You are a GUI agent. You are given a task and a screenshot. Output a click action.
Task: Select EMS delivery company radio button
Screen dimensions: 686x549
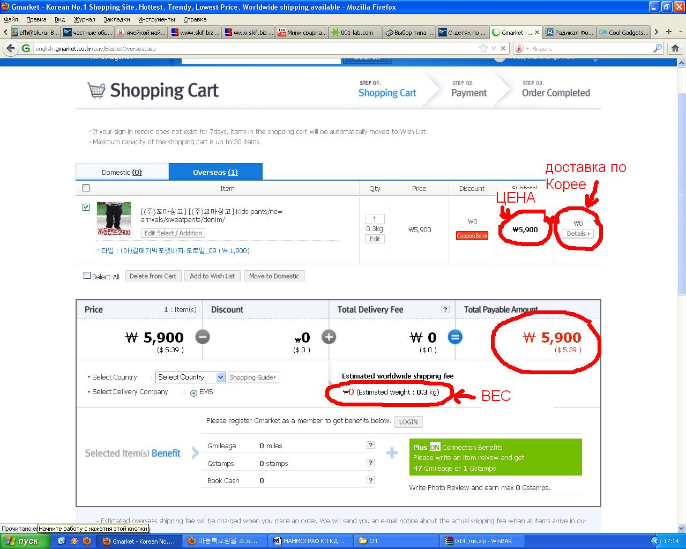[x=194, y=393]
